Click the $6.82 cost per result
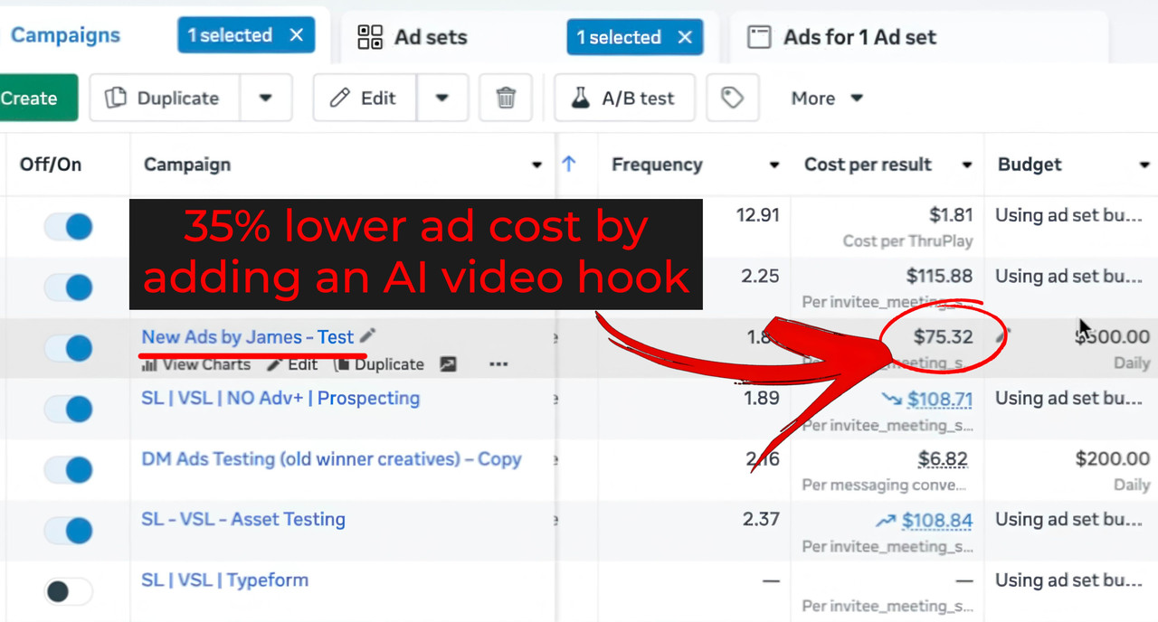Image resolution: width=1158 pixels, height=622 pixels. tap(943, 459)
